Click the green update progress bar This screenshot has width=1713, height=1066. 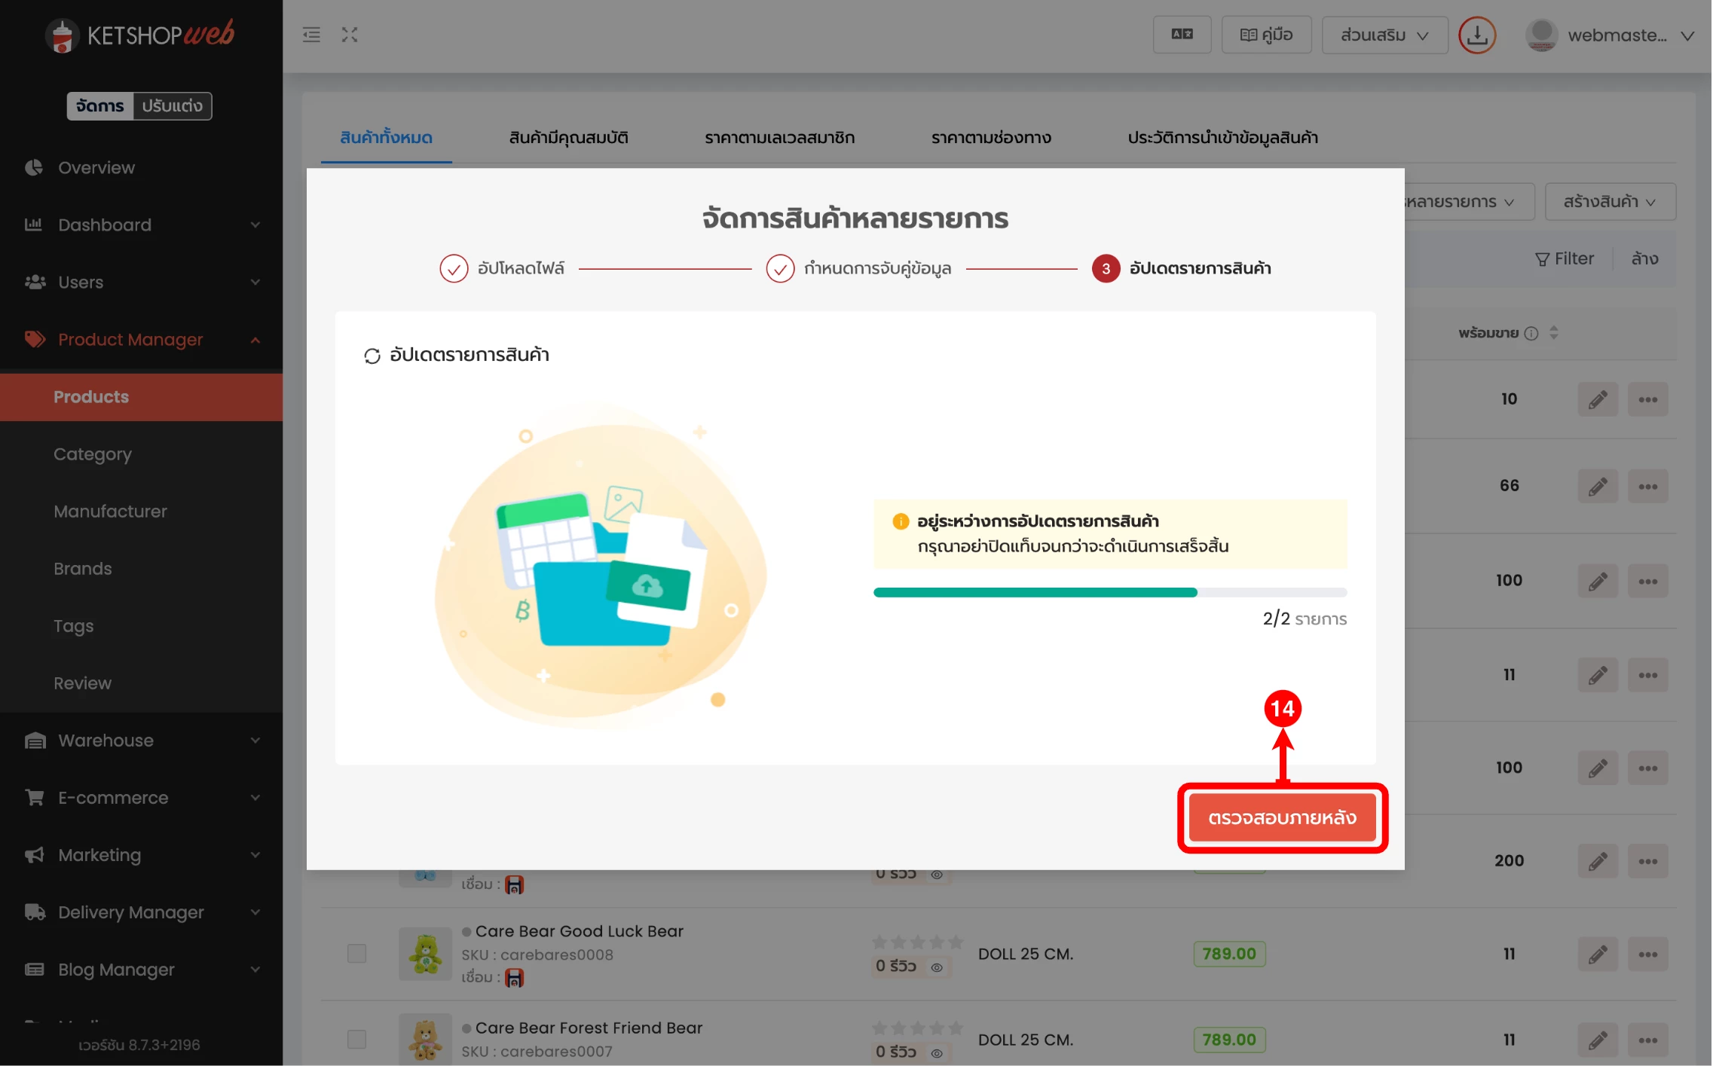[x=1110, y=593]
